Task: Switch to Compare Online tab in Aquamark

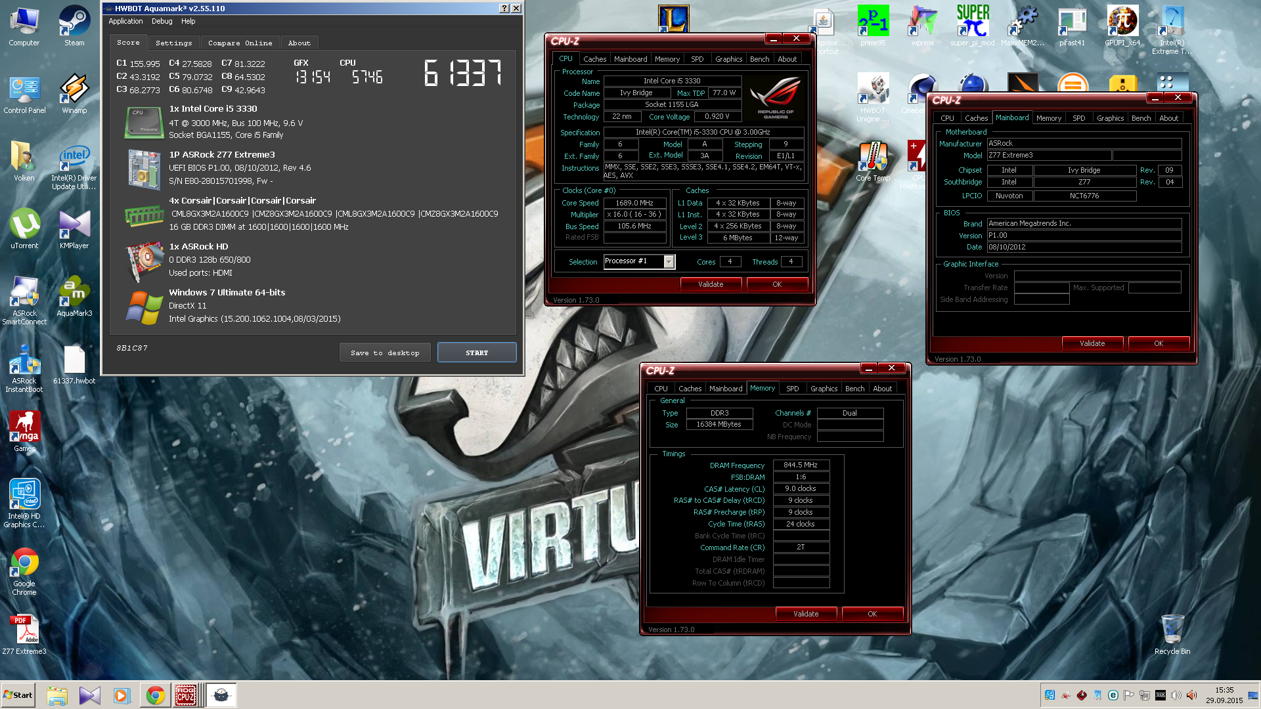Action: click(x=240, y=43)
